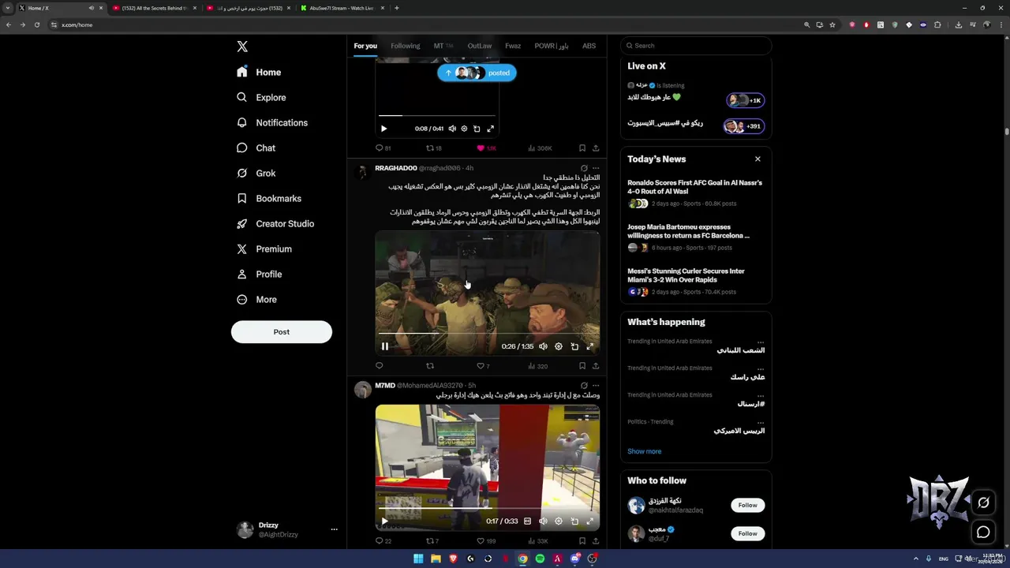Join the live space with +1K listeners

745,100
